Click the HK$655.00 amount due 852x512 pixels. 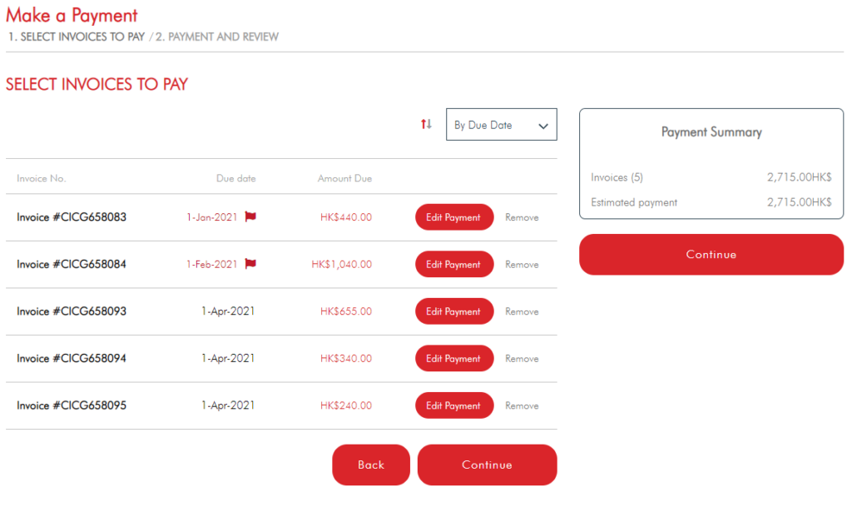(x=346, y=311)
